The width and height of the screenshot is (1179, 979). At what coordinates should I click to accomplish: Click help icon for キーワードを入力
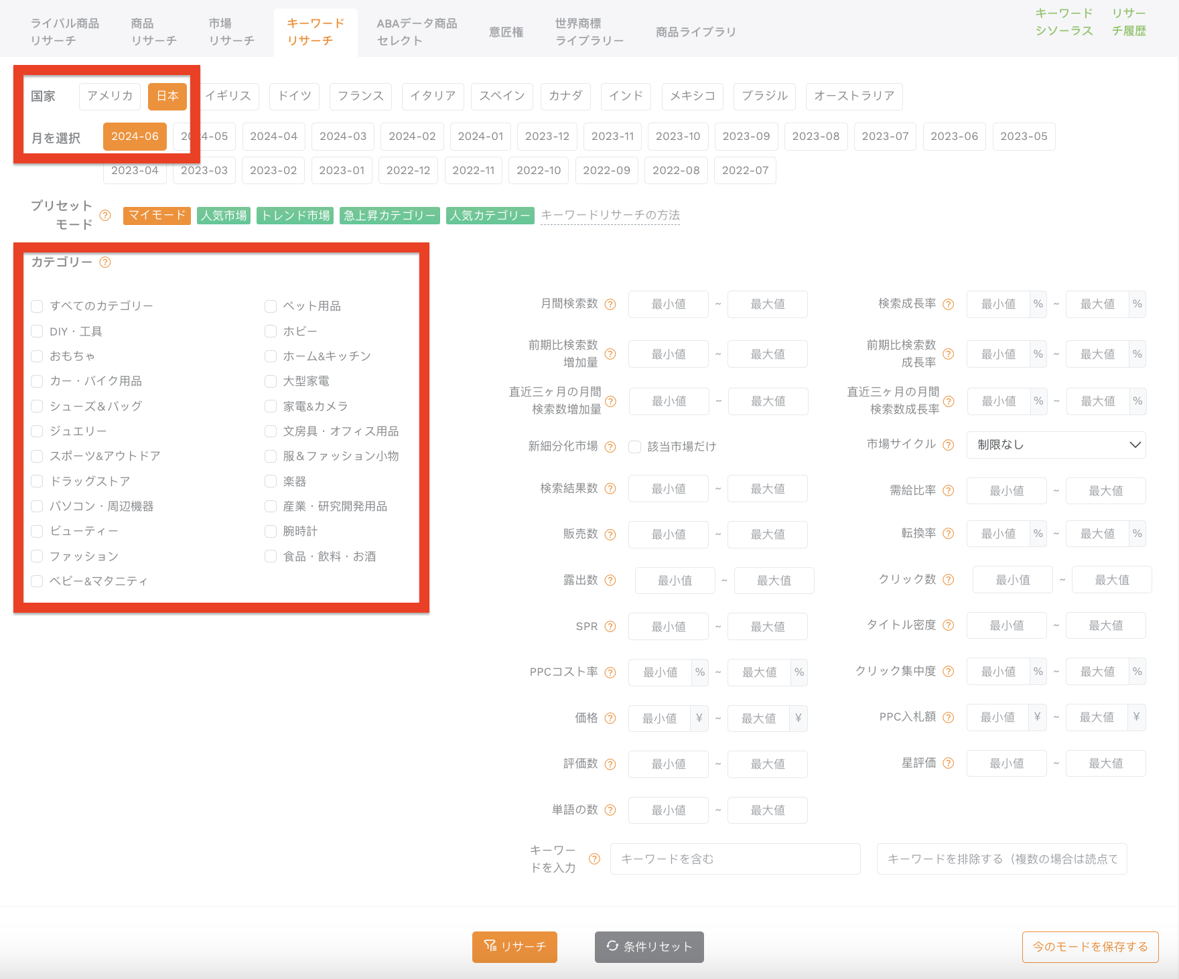pyautogui.click(x=594, y=859)
